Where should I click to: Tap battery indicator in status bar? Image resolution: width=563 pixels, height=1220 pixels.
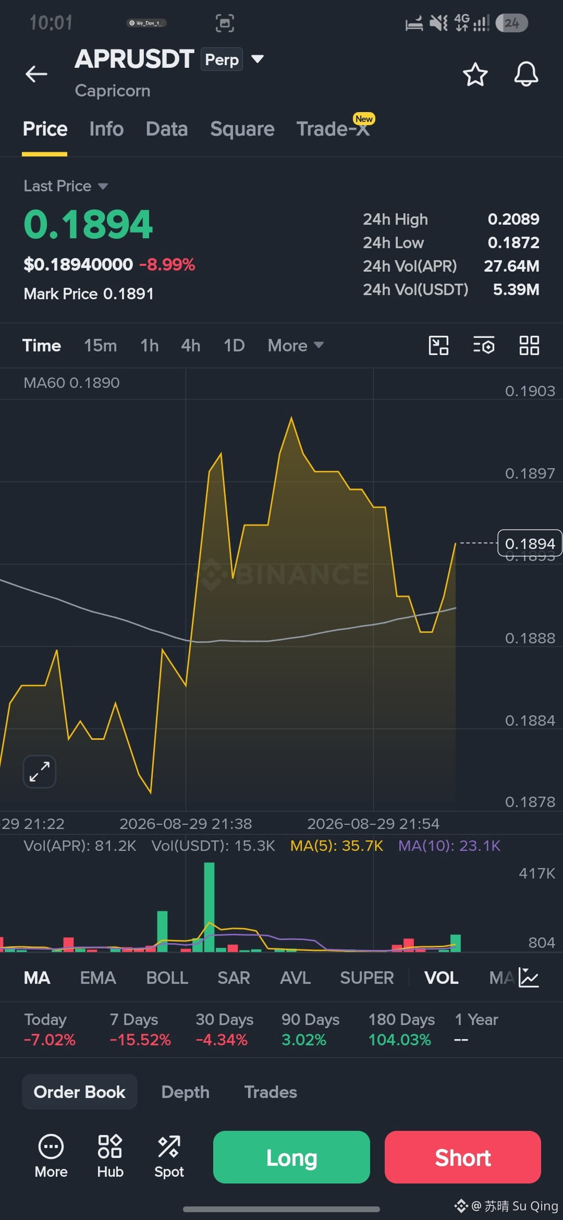[x=511, y=23]
